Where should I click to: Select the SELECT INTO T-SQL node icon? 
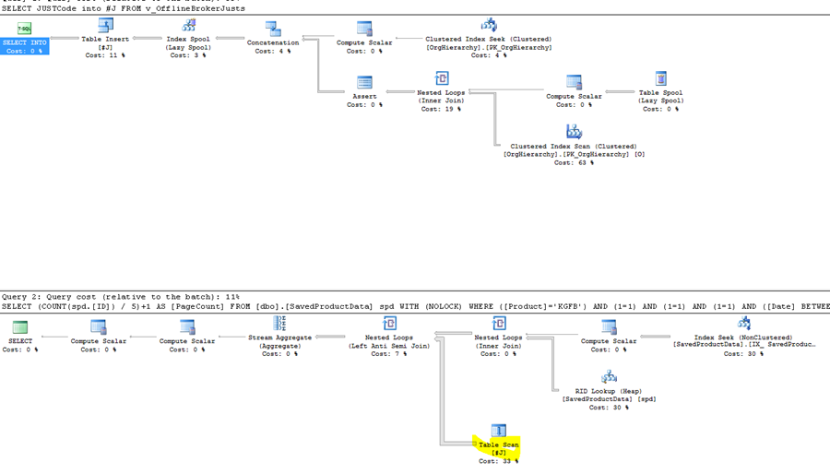tap(24, 28)
